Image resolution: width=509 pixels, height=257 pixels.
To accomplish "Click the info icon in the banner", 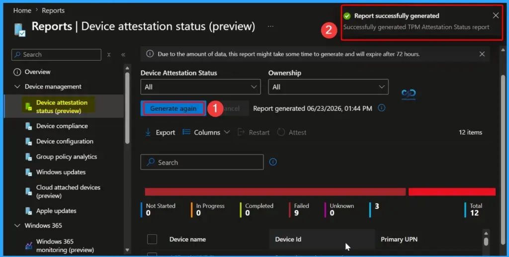I will (150, 54).
